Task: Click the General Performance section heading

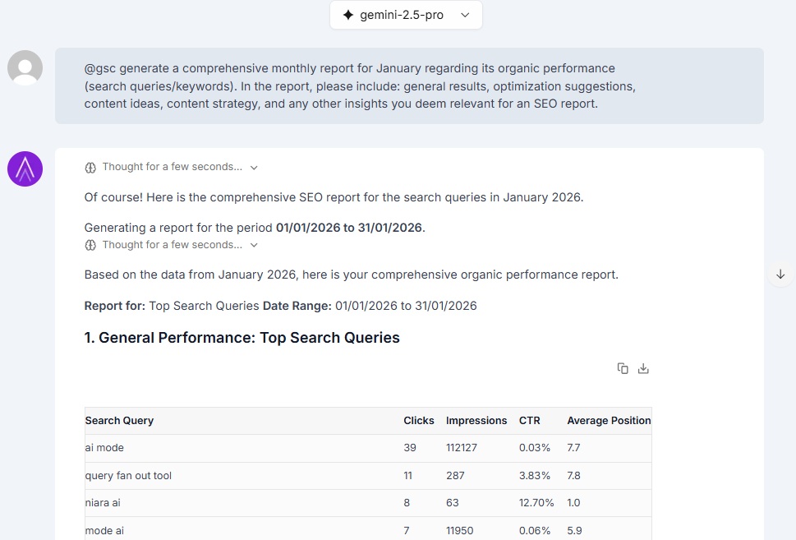Action: (x=242, y=337)
